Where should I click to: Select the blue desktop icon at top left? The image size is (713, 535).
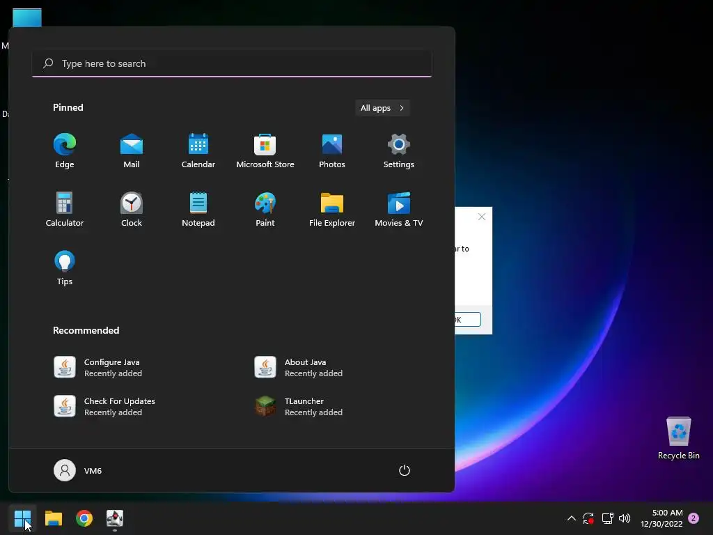click(x=27, y=17)
